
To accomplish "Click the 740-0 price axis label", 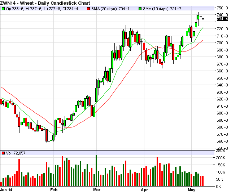I will pos(222,15).
